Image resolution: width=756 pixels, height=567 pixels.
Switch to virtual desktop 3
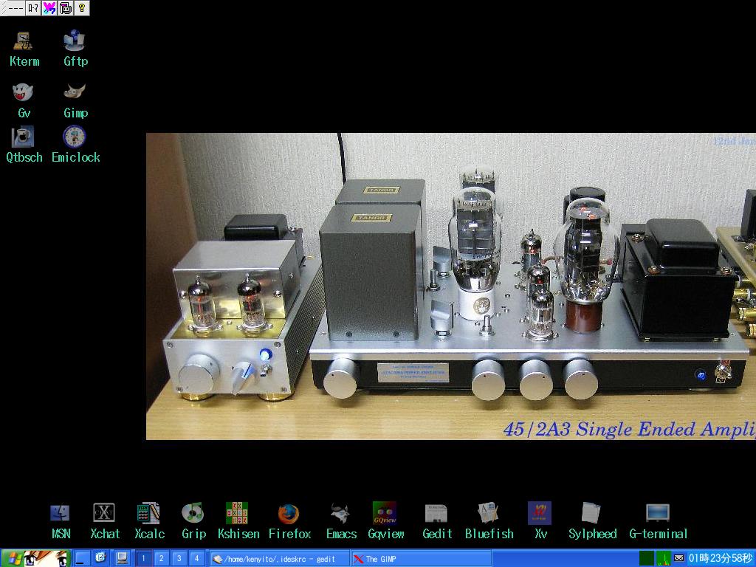point(179,559)
